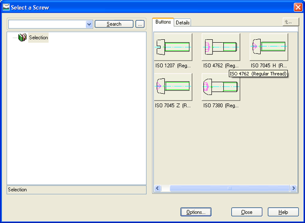The image size is (305, 223).
Task: Click the up one level arrow button
Action: click(290, 22)
